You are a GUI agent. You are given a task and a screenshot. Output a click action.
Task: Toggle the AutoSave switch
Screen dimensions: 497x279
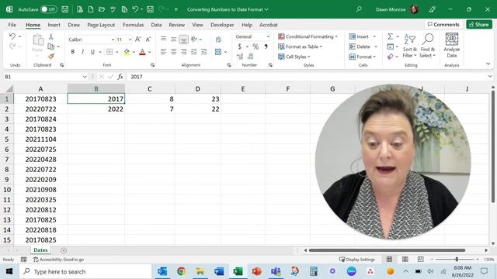pos(48,9)
